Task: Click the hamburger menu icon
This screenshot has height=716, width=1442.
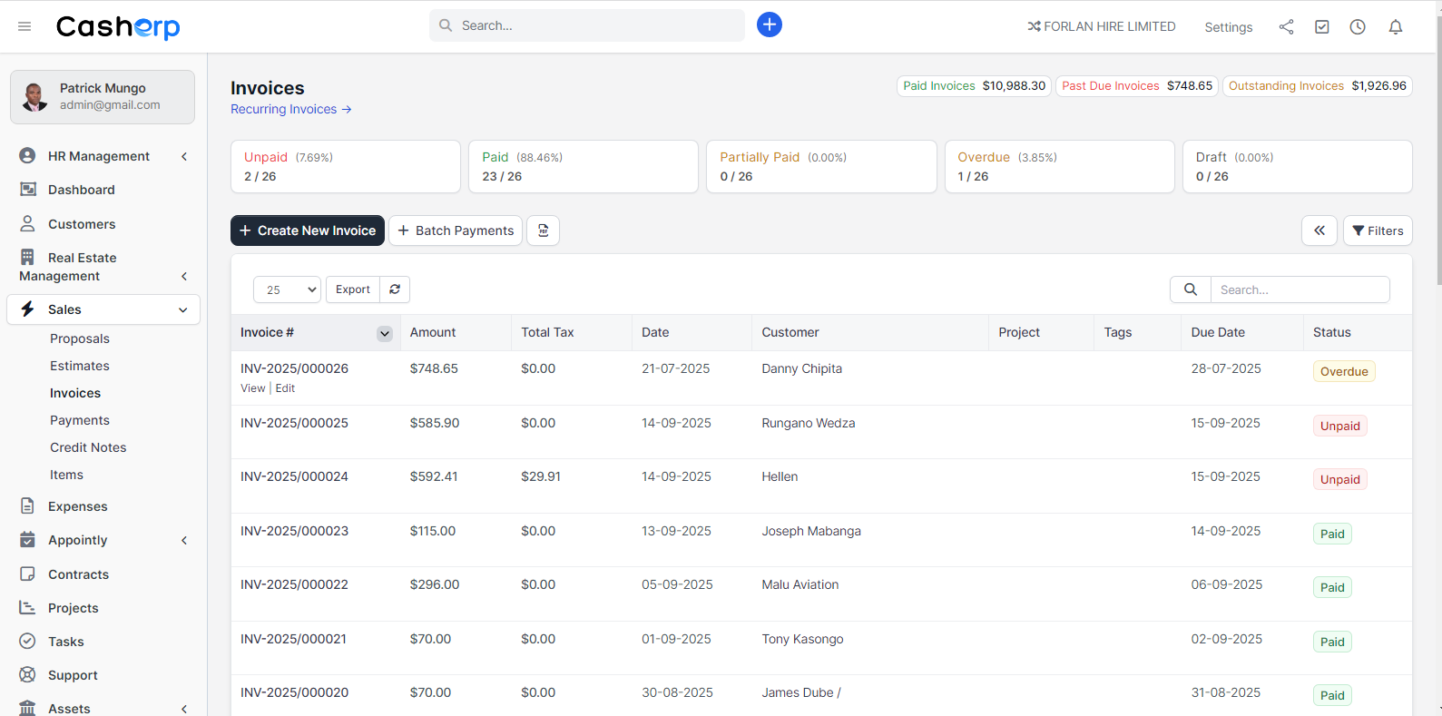Action: (x=25, y=26)
